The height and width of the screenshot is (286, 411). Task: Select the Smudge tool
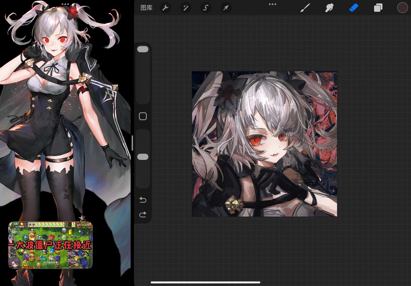(329, 8)
